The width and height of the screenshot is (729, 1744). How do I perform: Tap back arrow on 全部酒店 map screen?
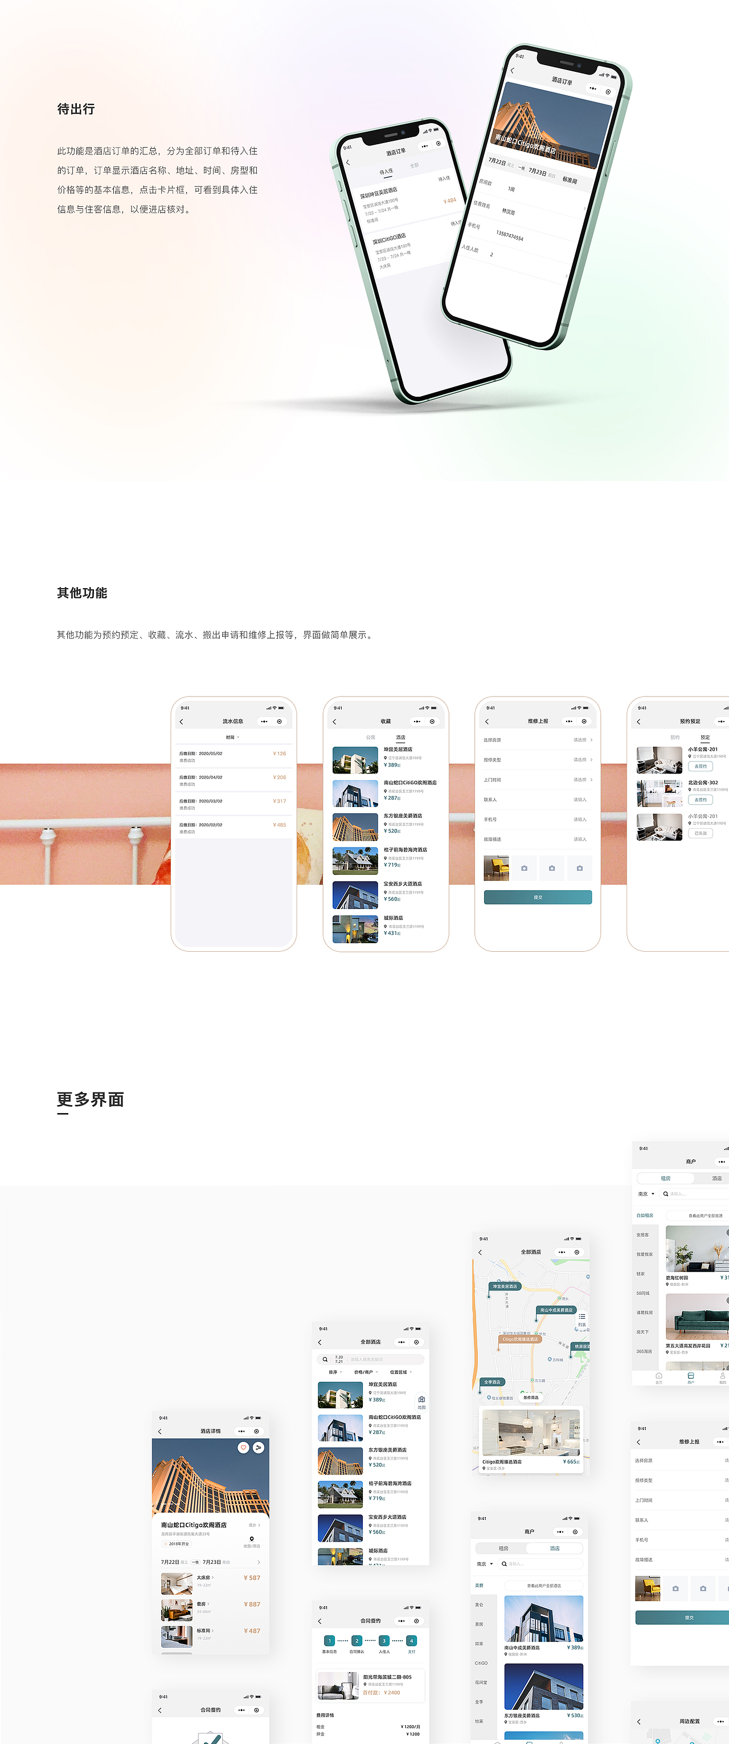[x=480, y=1253]
